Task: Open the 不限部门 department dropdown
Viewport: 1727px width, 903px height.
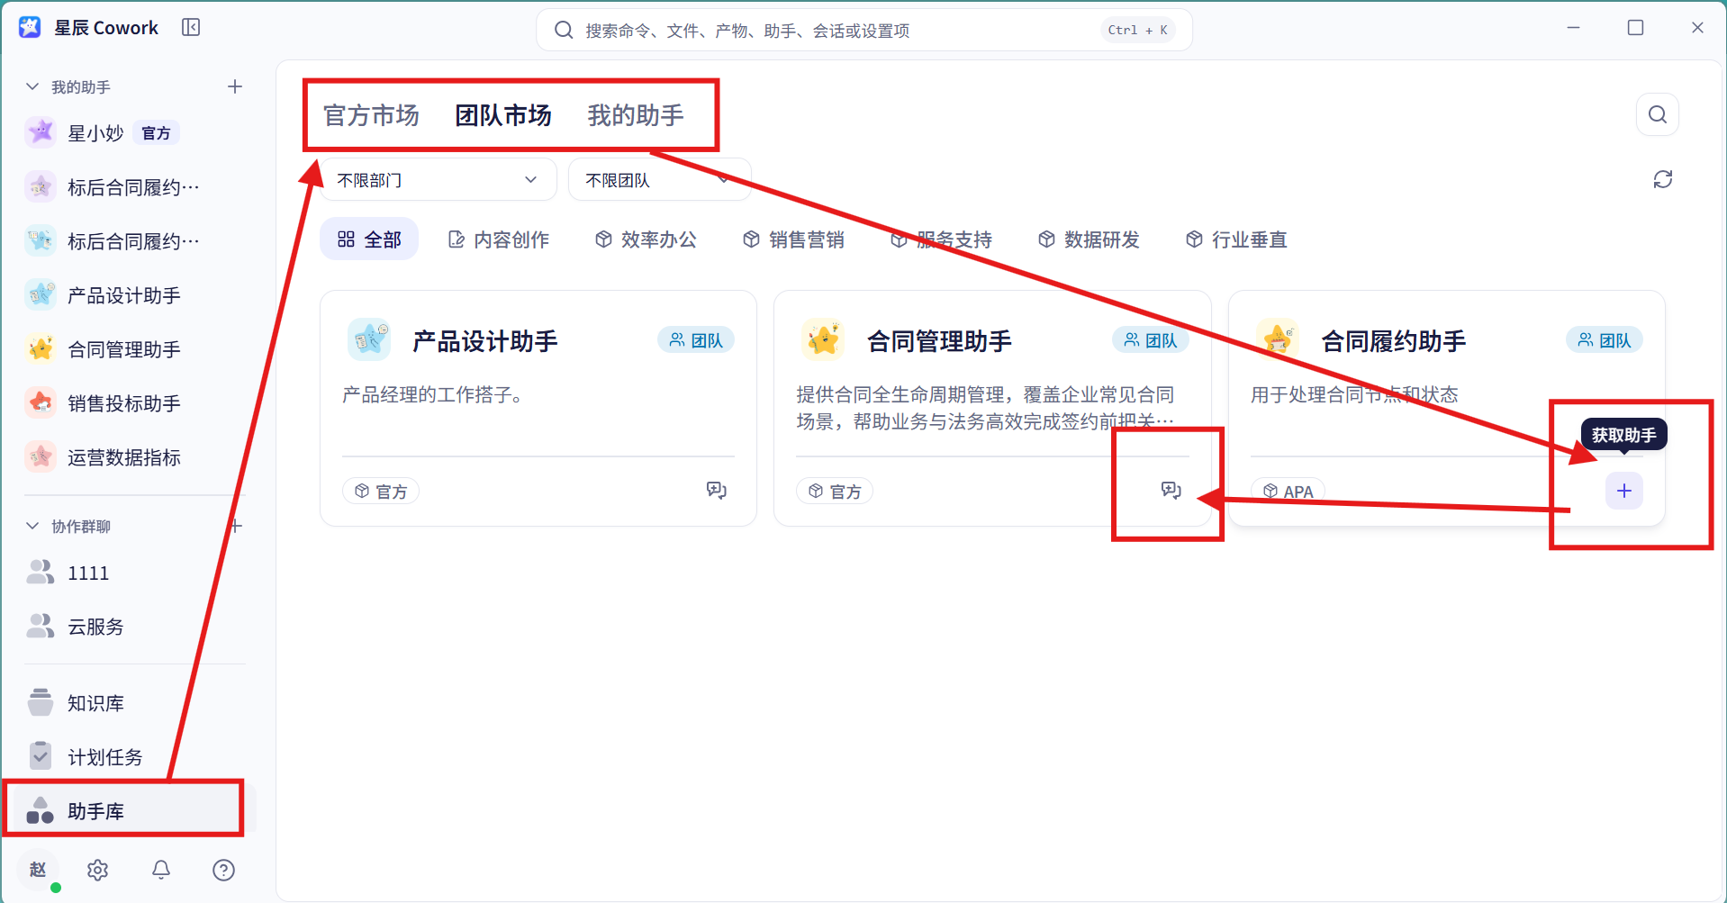Action: click(x=438, y=180)
